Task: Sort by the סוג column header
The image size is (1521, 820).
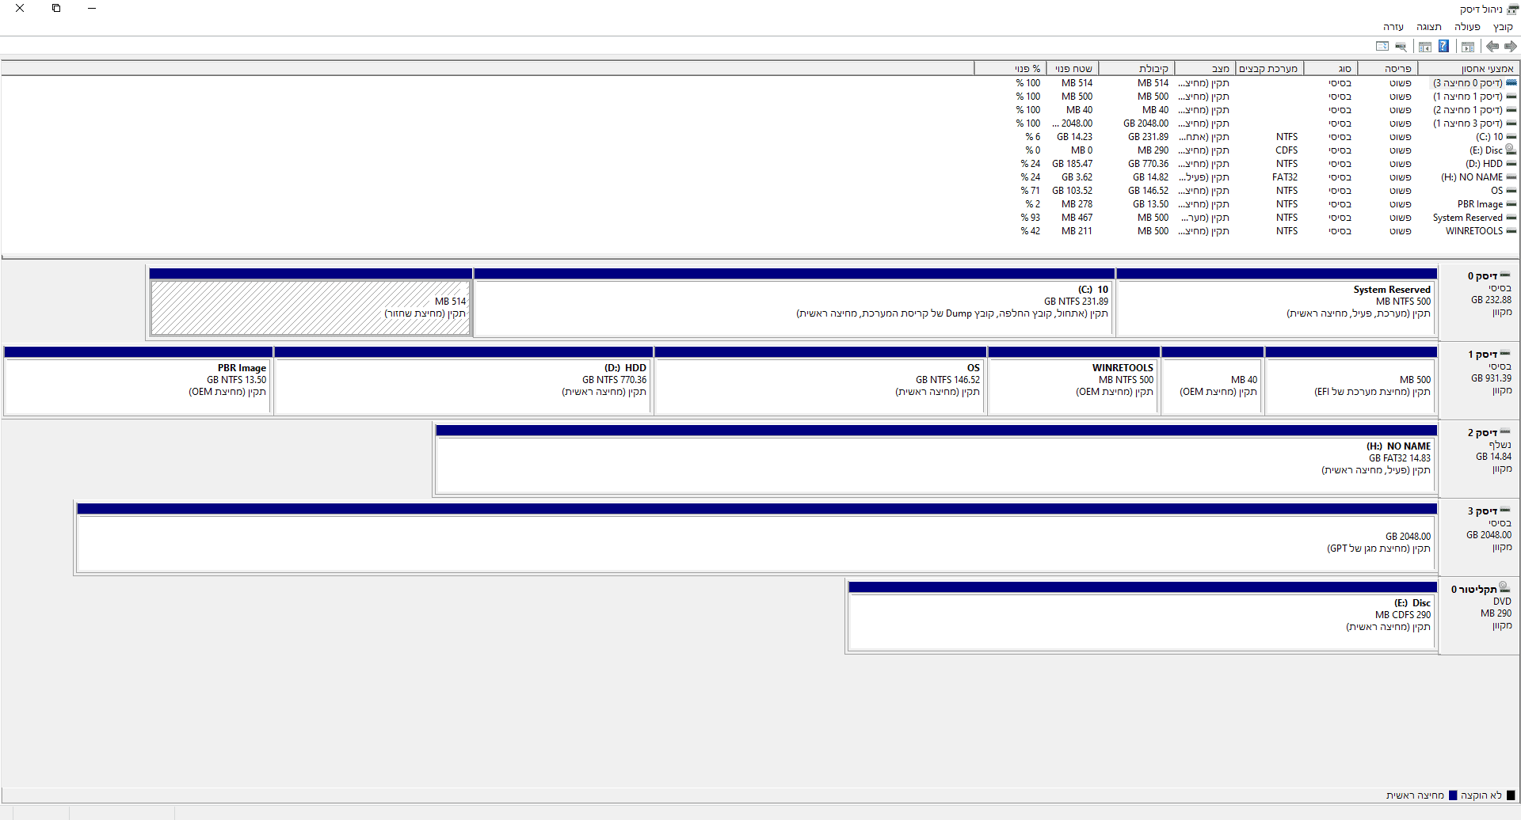Action: pyautogui.click(x=1331, y=69)
